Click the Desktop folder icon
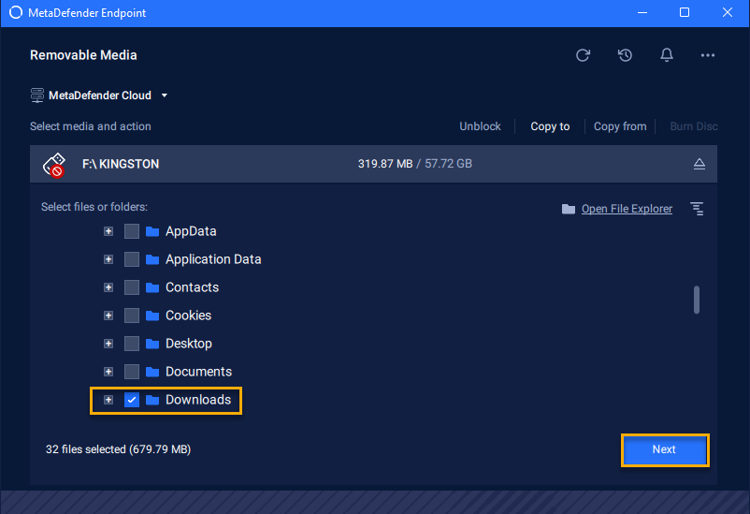This screenshot has height=514, width=750. click(152, 344)
